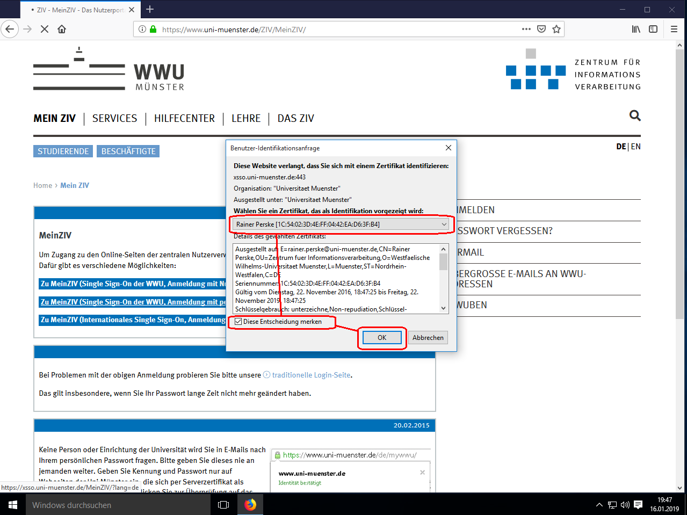Toggle the sidebar view icon

653,29
